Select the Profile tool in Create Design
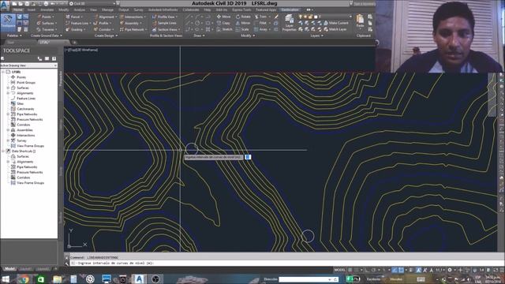 103,23
